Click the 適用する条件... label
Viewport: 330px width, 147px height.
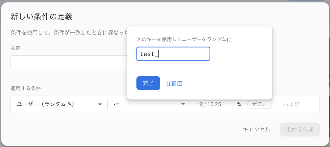[x=28, y=89]
